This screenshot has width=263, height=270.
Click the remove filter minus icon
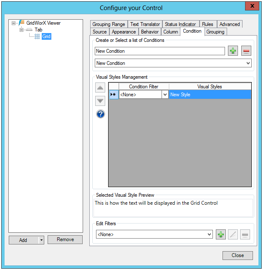(245, 234)
